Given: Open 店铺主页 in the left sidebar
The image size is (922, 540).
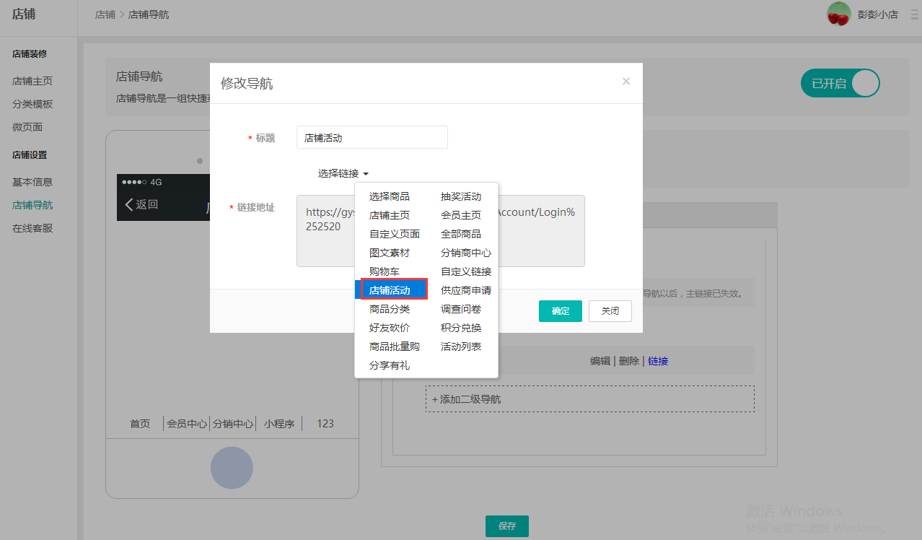Looking at the screenshot, I should (32, 81).
